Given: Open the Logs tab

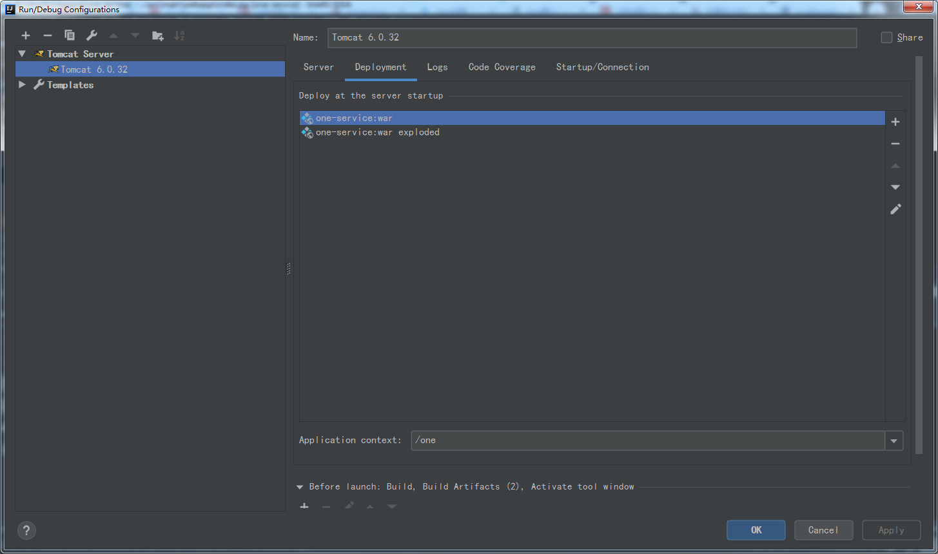Looking at the screenshot, I should (x=437, y=67).
